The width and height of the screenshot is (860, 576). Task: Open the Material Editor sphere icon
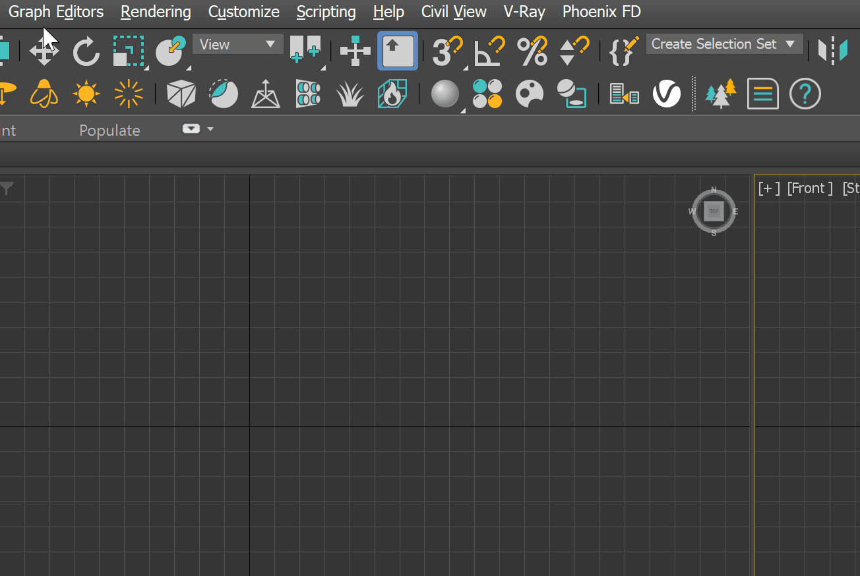click(445, 94)
